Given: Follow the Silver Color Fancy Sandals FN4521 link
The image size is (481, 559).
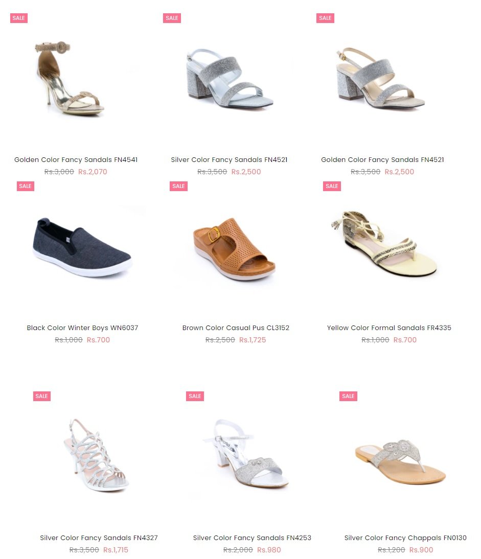Looking at the screenshot, I should tap(230, 160).
